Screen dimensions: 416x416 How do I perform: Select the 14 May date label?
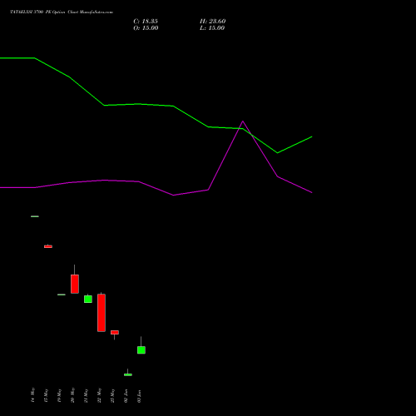tap(32, 395)
